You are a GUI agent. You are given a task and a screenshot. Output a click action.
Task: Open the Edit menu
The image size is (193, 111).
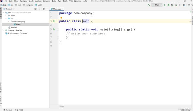click(11, 1)
